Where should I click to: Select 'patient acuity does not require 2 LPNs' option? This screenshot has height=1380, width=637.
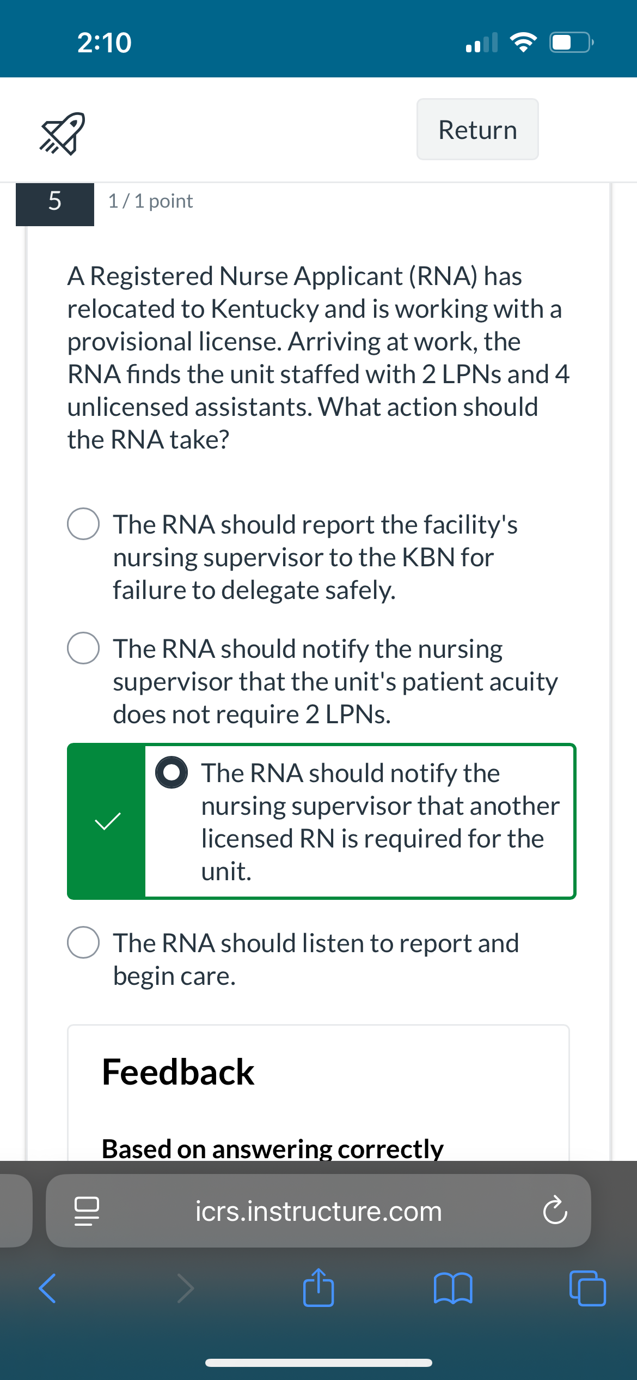coord(83,648)
